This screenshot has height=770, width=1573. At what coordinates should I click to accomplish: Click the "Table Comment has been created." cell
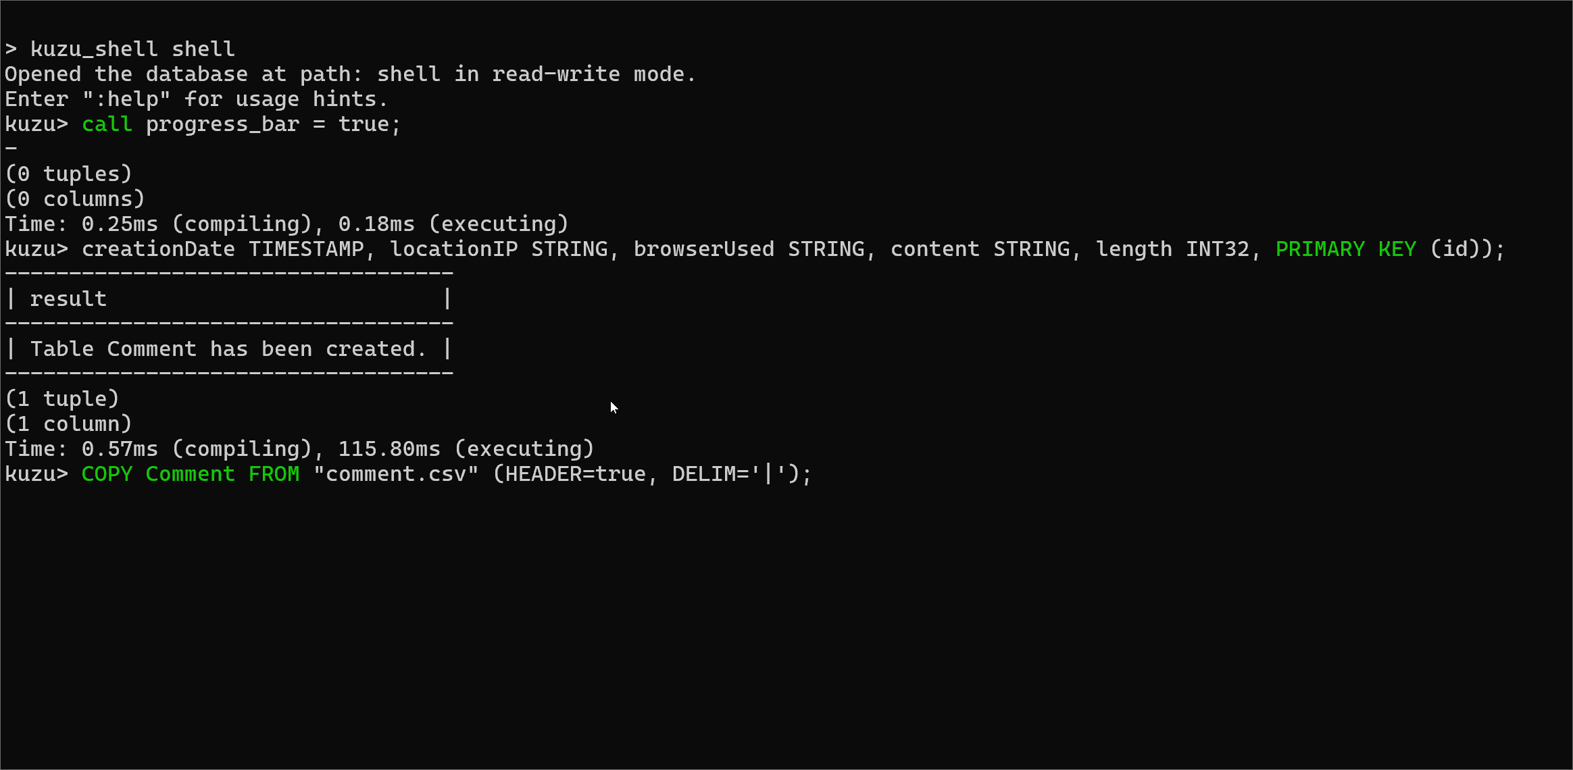pos(228,349)
